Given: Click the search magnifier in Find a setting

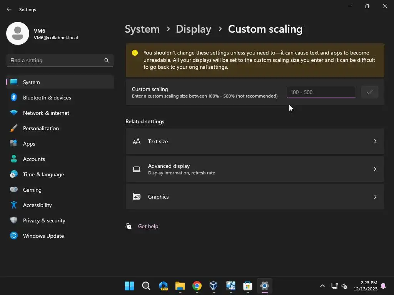Looking at the screenshot, I should (x=107, y=60).
